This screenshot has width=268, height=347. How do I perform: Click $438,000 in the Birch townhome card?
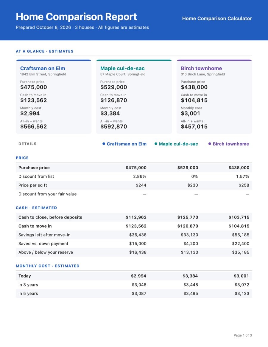pyautogui.click(x=194, y=87)
